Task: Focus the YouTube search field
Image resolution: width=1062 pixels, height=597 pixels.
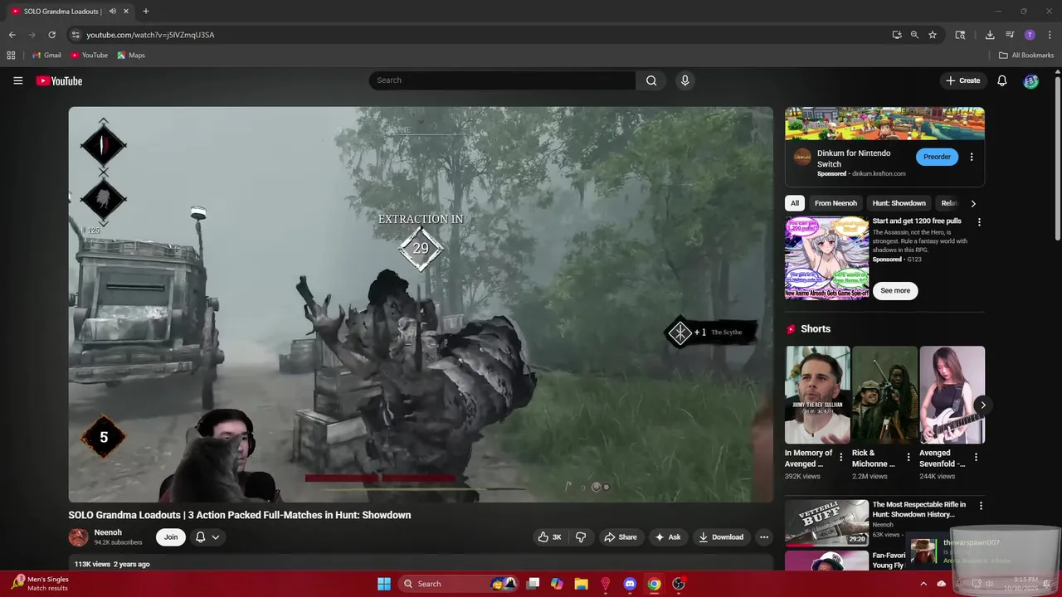Action: 502,80
